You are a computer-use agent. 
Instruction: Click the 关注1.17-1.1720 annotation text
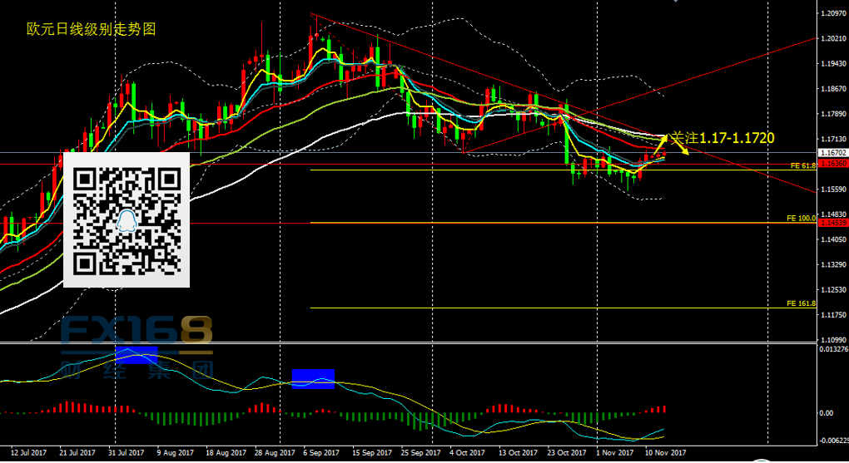click(x=722, y=137)
